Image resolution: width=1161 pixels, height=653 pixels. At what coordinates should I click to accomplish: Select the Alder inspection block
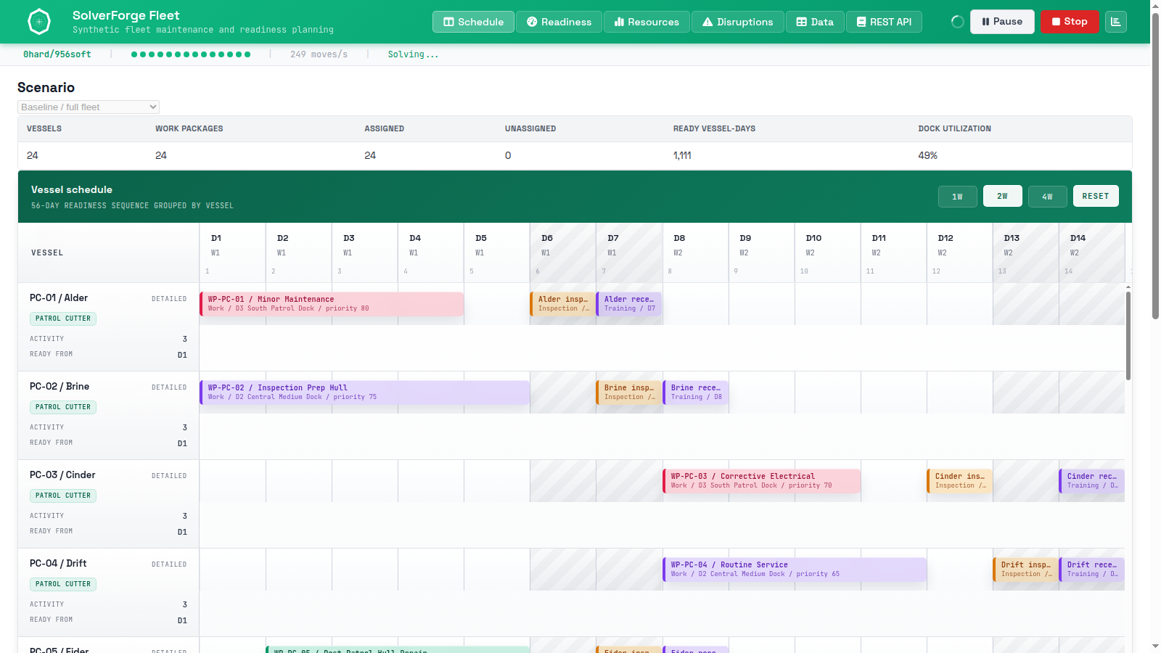pyautogui.click(x=562, y=304)
